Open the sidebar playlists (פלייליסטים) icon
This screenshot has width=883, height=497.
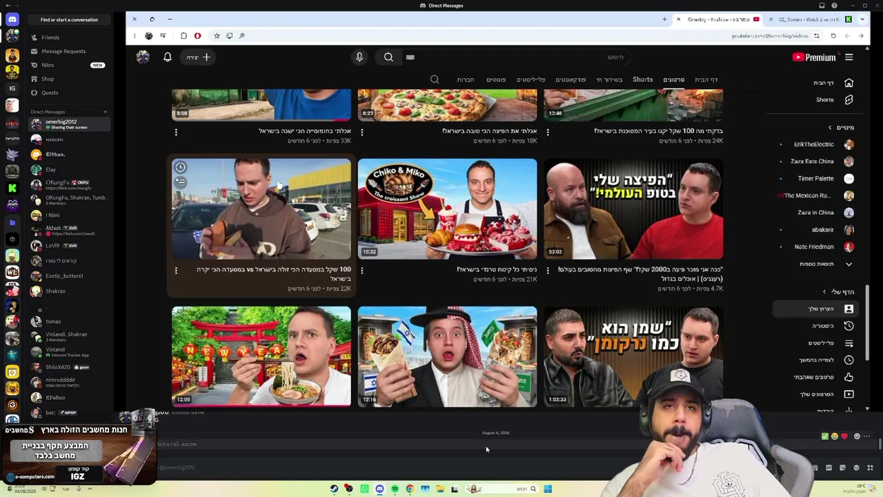849,343
